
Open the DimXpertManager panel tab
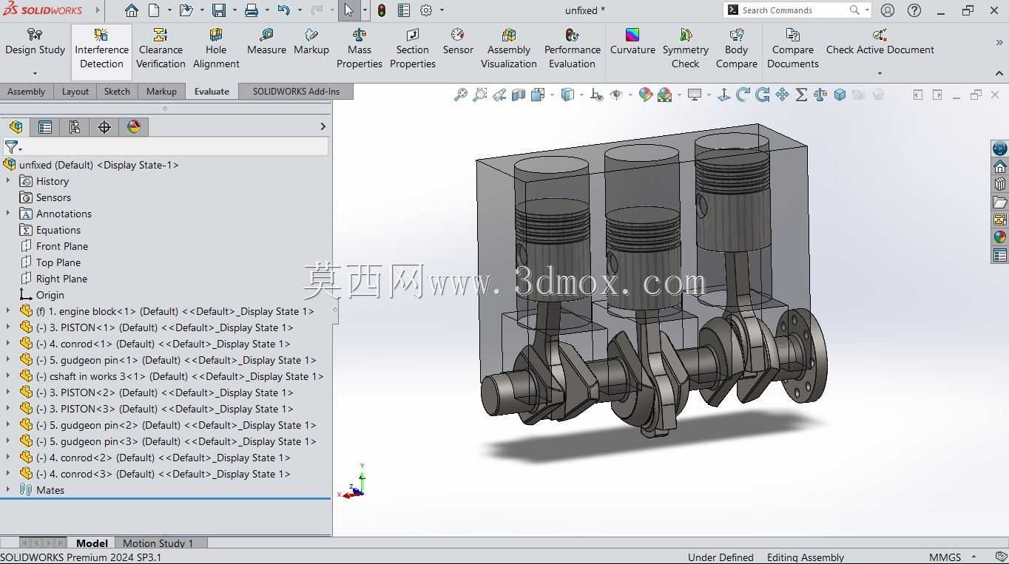tap(104, 127)
